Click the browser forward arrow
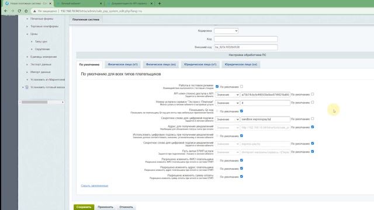Screen dimensions: 374x210 [x=12, y=11]
